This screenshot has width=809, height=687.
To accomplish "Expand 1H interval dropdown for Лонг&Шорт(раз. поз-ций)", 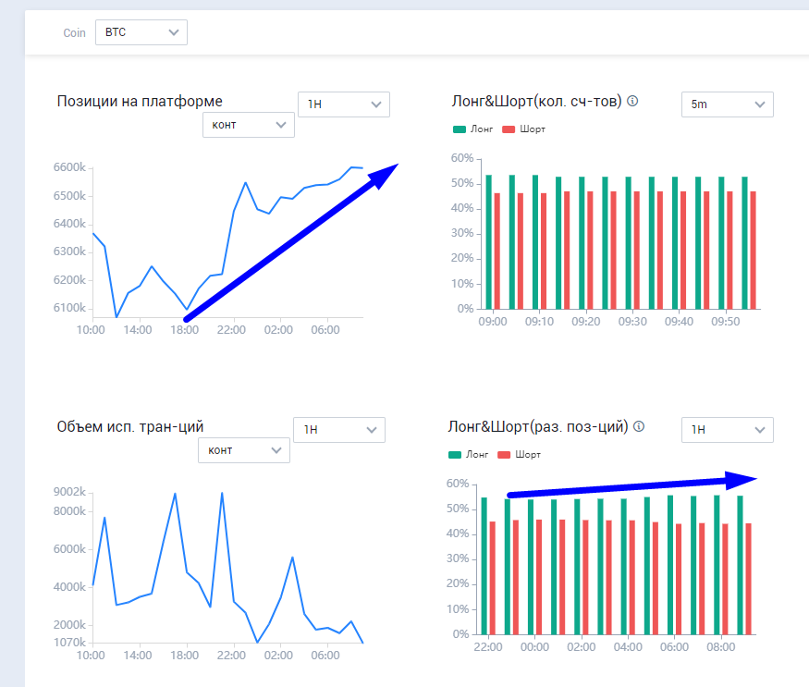I will click(x=727, y=430).
